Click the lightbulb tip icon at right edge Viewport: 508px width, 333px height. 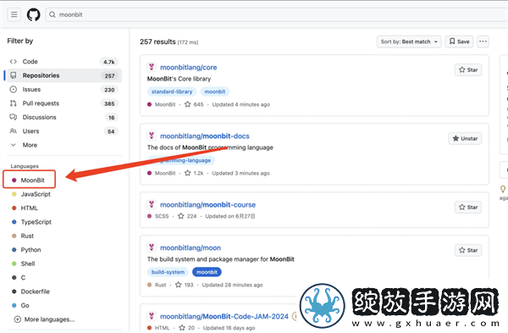(x=503, y=189)
